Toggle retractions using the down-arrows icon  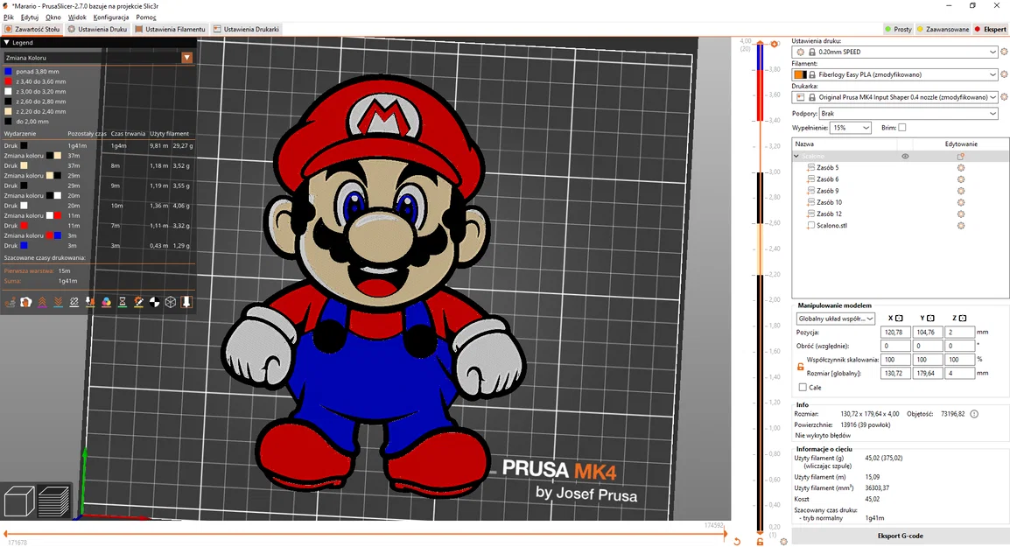coord(59,302)
